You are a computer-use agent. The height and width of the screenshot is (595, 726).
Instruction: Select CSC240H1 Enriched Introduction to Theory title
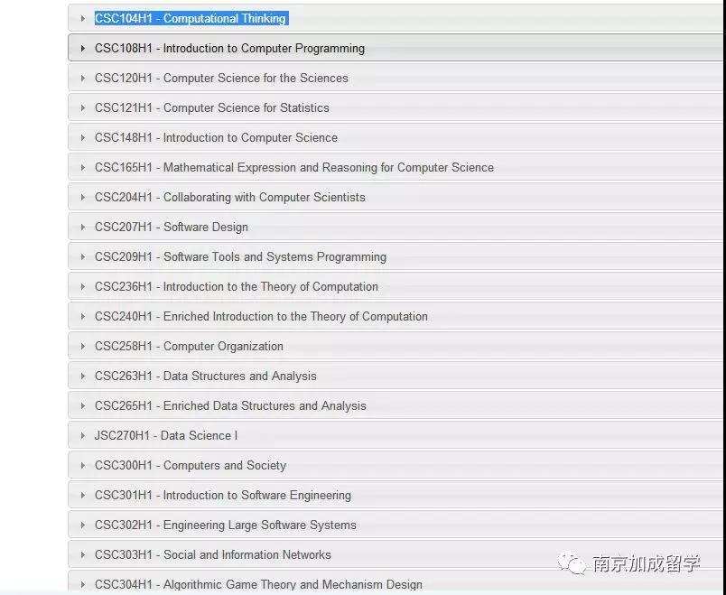(x=261, y=316)
